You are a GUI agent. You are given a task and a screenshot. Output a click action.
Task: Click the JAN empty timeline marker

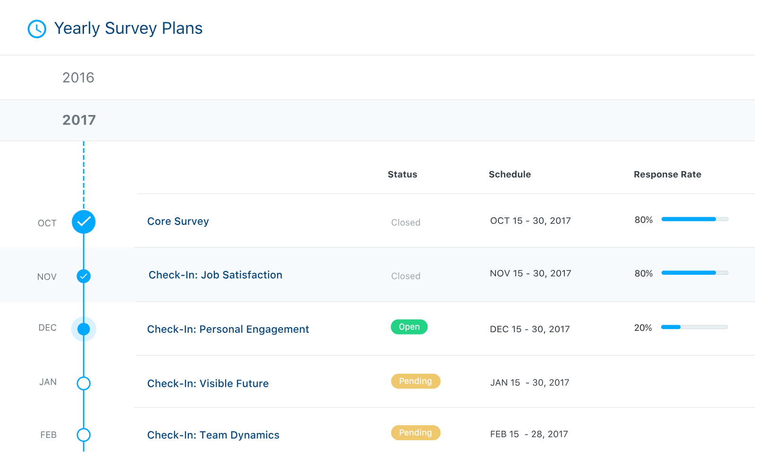(x=84, y=383)
